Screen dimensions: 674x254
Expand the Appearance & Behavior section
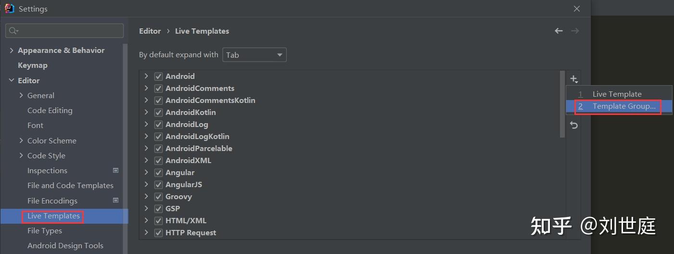[12, 50]
